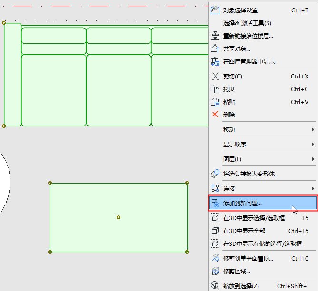Click the 修剪区域 icon

click(x=215, y=271)
